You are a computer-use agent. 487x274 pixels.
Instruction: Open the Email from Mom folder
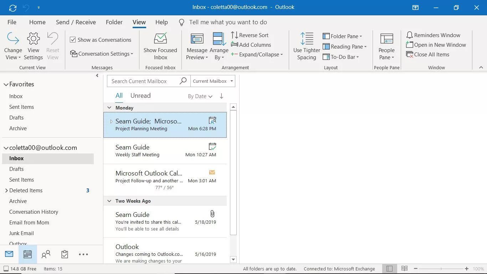click(29, 223)
